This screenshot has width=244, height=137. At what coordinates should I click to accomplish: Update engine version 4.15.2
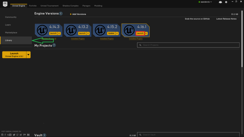point(111,33)
